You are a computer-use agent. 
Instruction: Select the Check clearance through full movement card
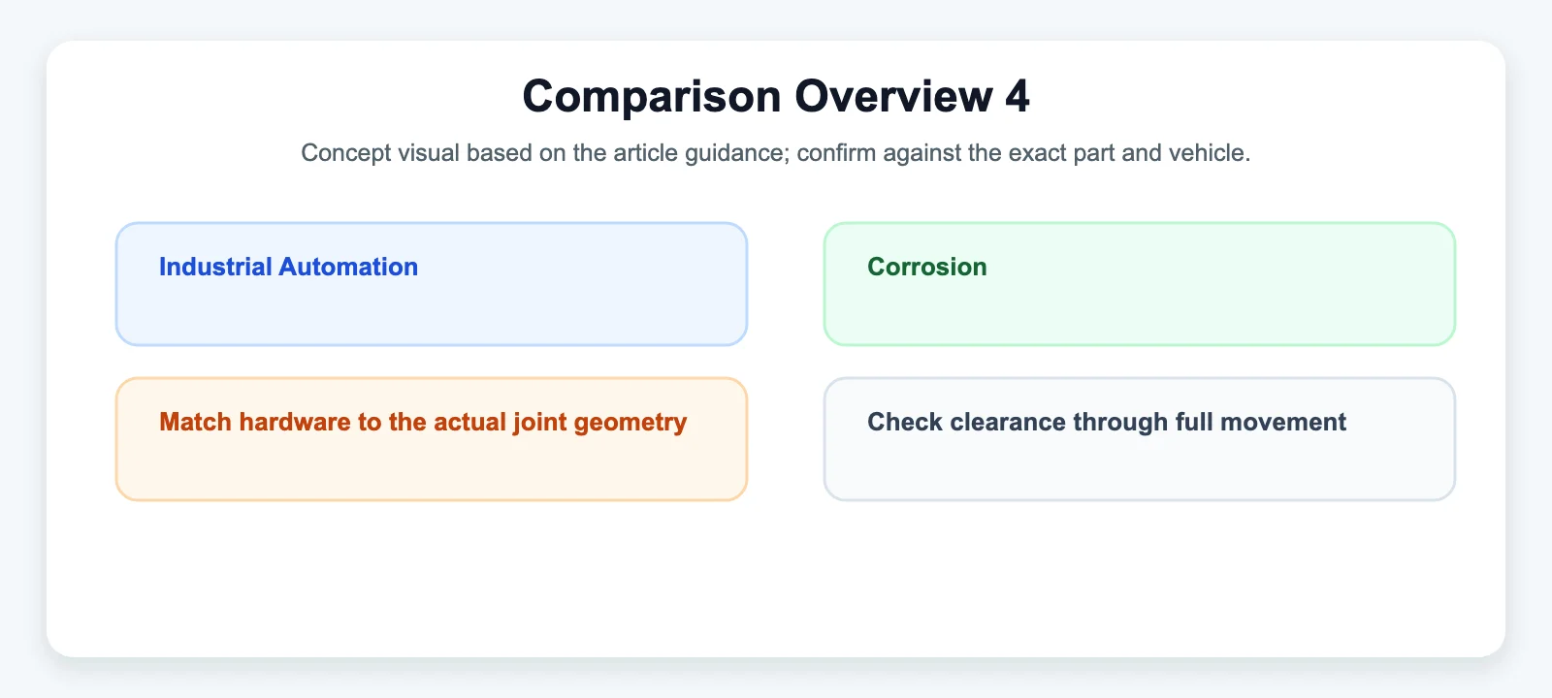click(1140, 439)
